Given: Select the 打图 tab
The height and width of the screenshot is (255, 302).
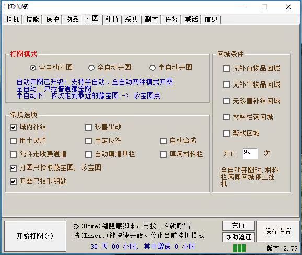Looking at the screenshot, I should click(x=92, y=19).
